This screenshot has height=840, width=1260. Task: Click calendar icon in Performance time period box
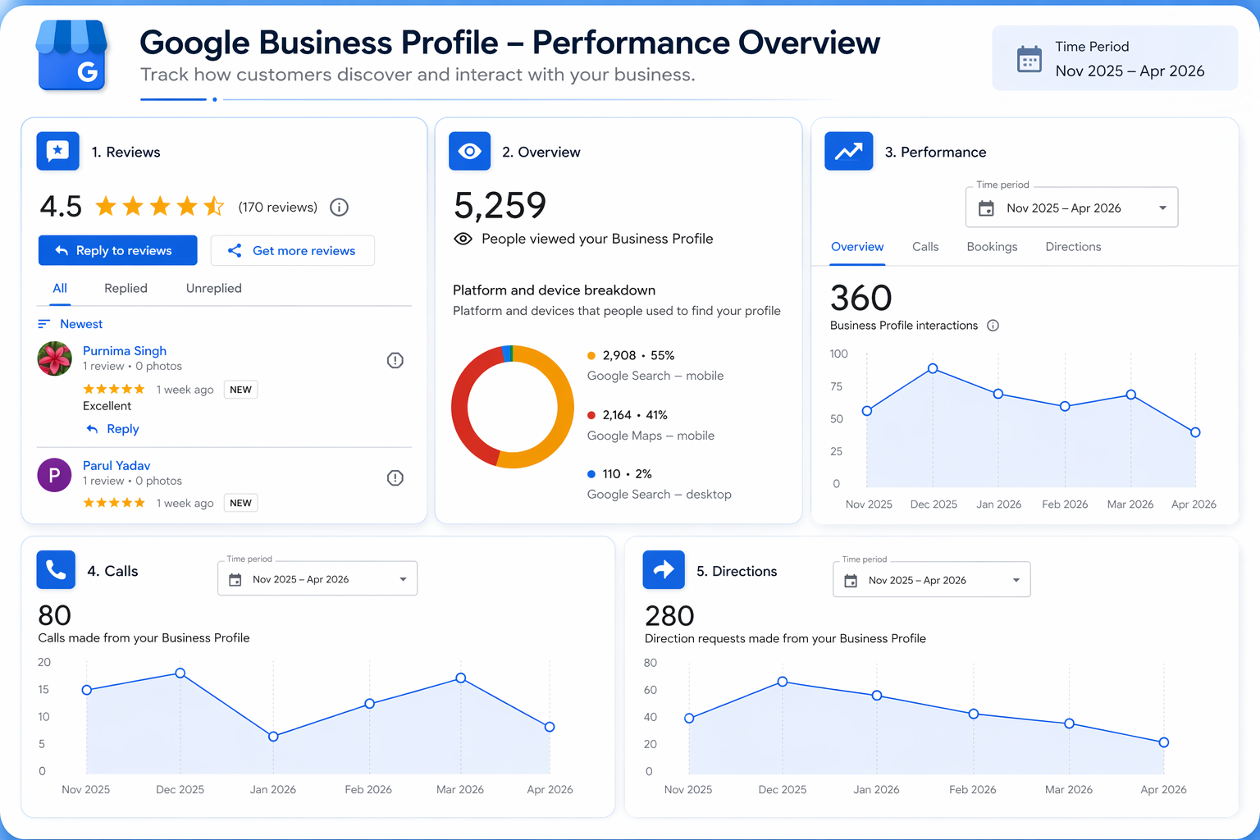point(986,208)
